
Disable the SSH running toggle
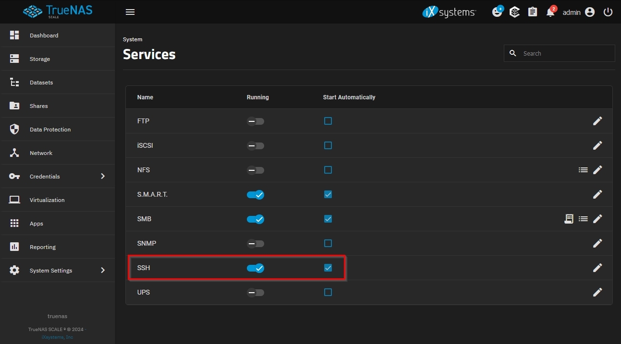click(256, 268)
